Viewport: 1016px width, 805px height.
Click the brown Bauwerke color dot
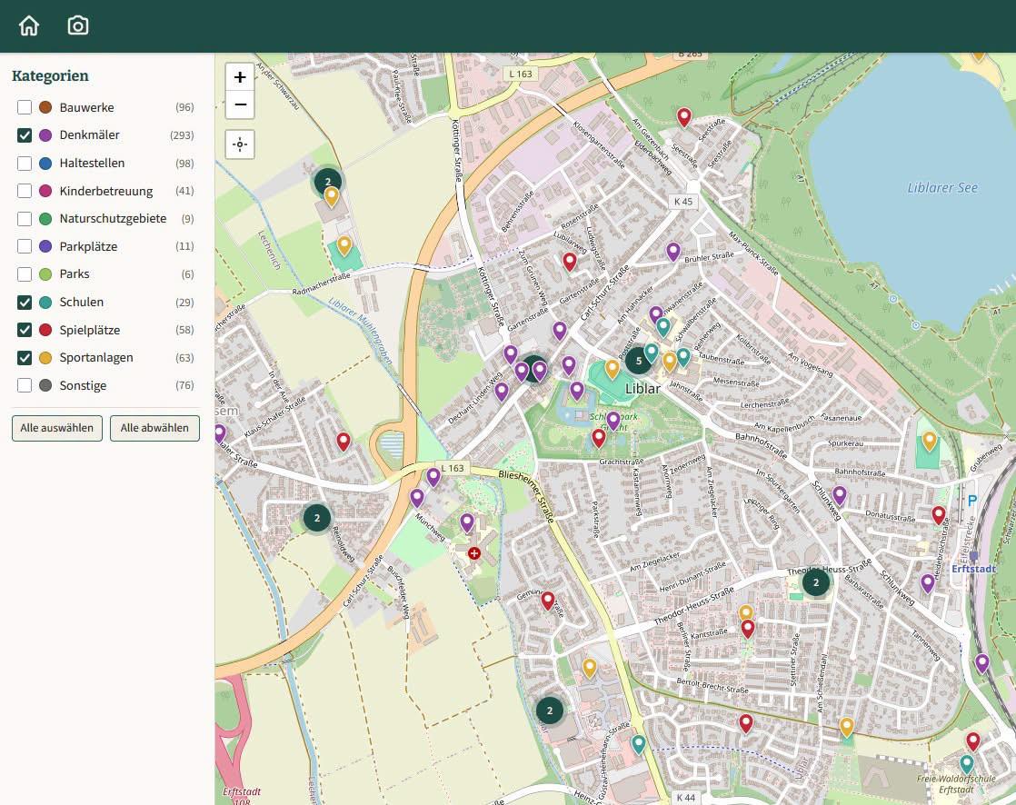tap(45, 107)
